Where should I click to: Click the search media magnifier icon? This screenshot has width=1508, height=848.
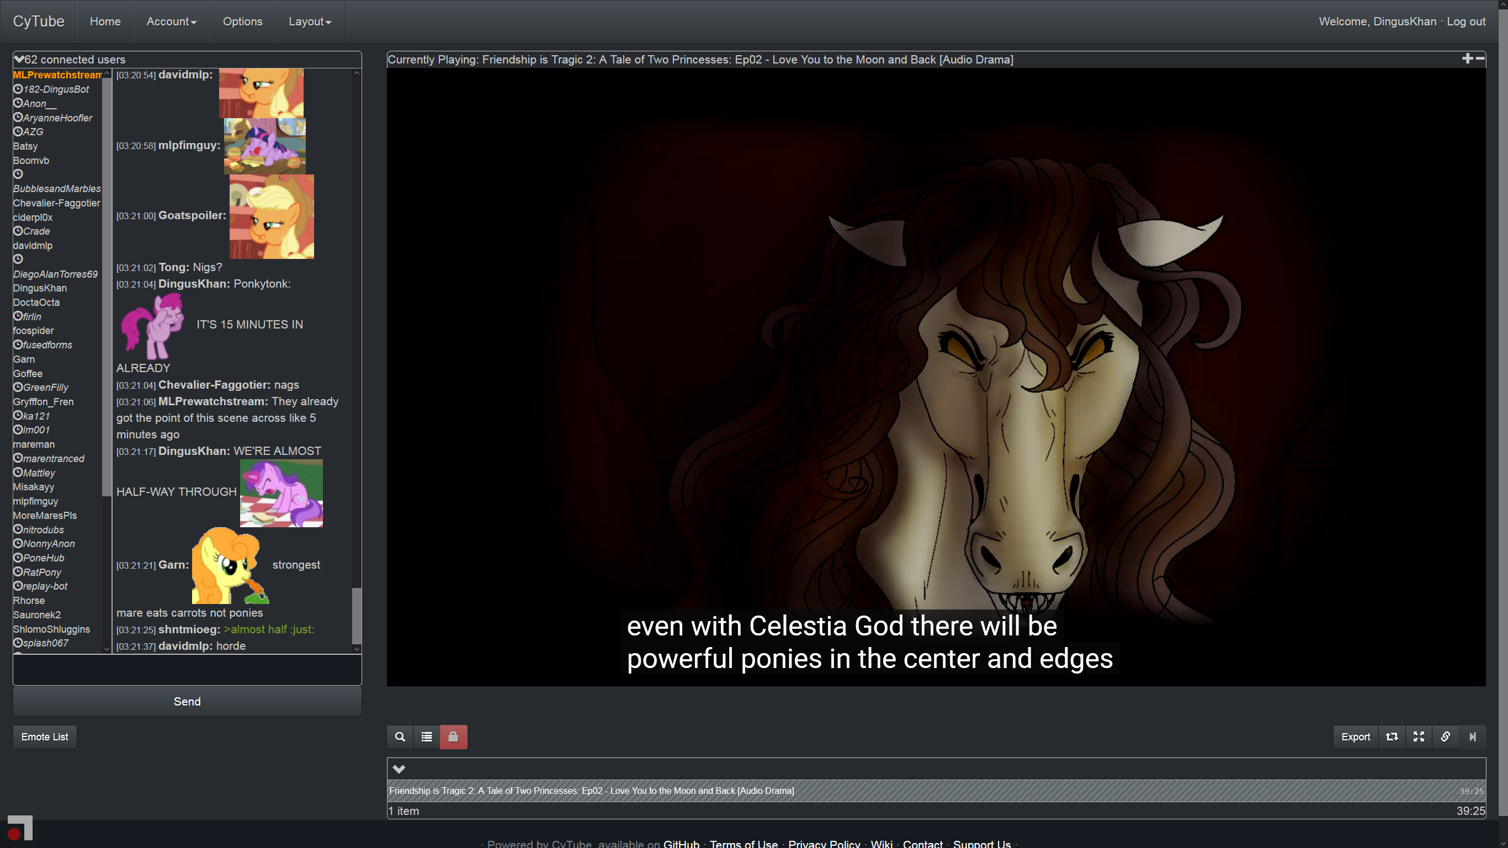coord(400,736)
